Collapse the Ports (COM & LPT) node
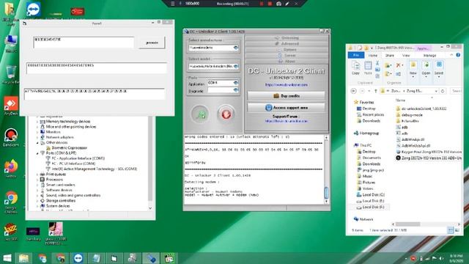The width and height of the screenshot is (469, 264). 37,153
